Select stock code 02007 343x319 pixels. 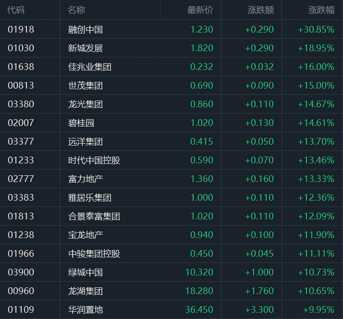(21, 123)
